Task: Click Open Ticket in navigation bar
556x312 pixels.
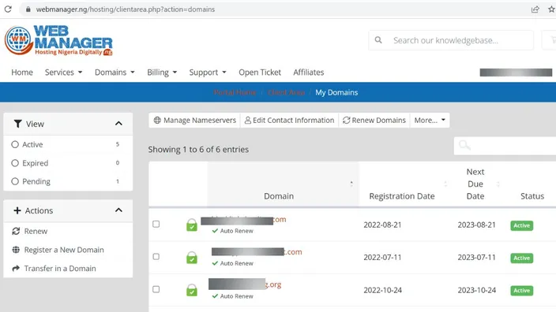Action: [260, 72]
